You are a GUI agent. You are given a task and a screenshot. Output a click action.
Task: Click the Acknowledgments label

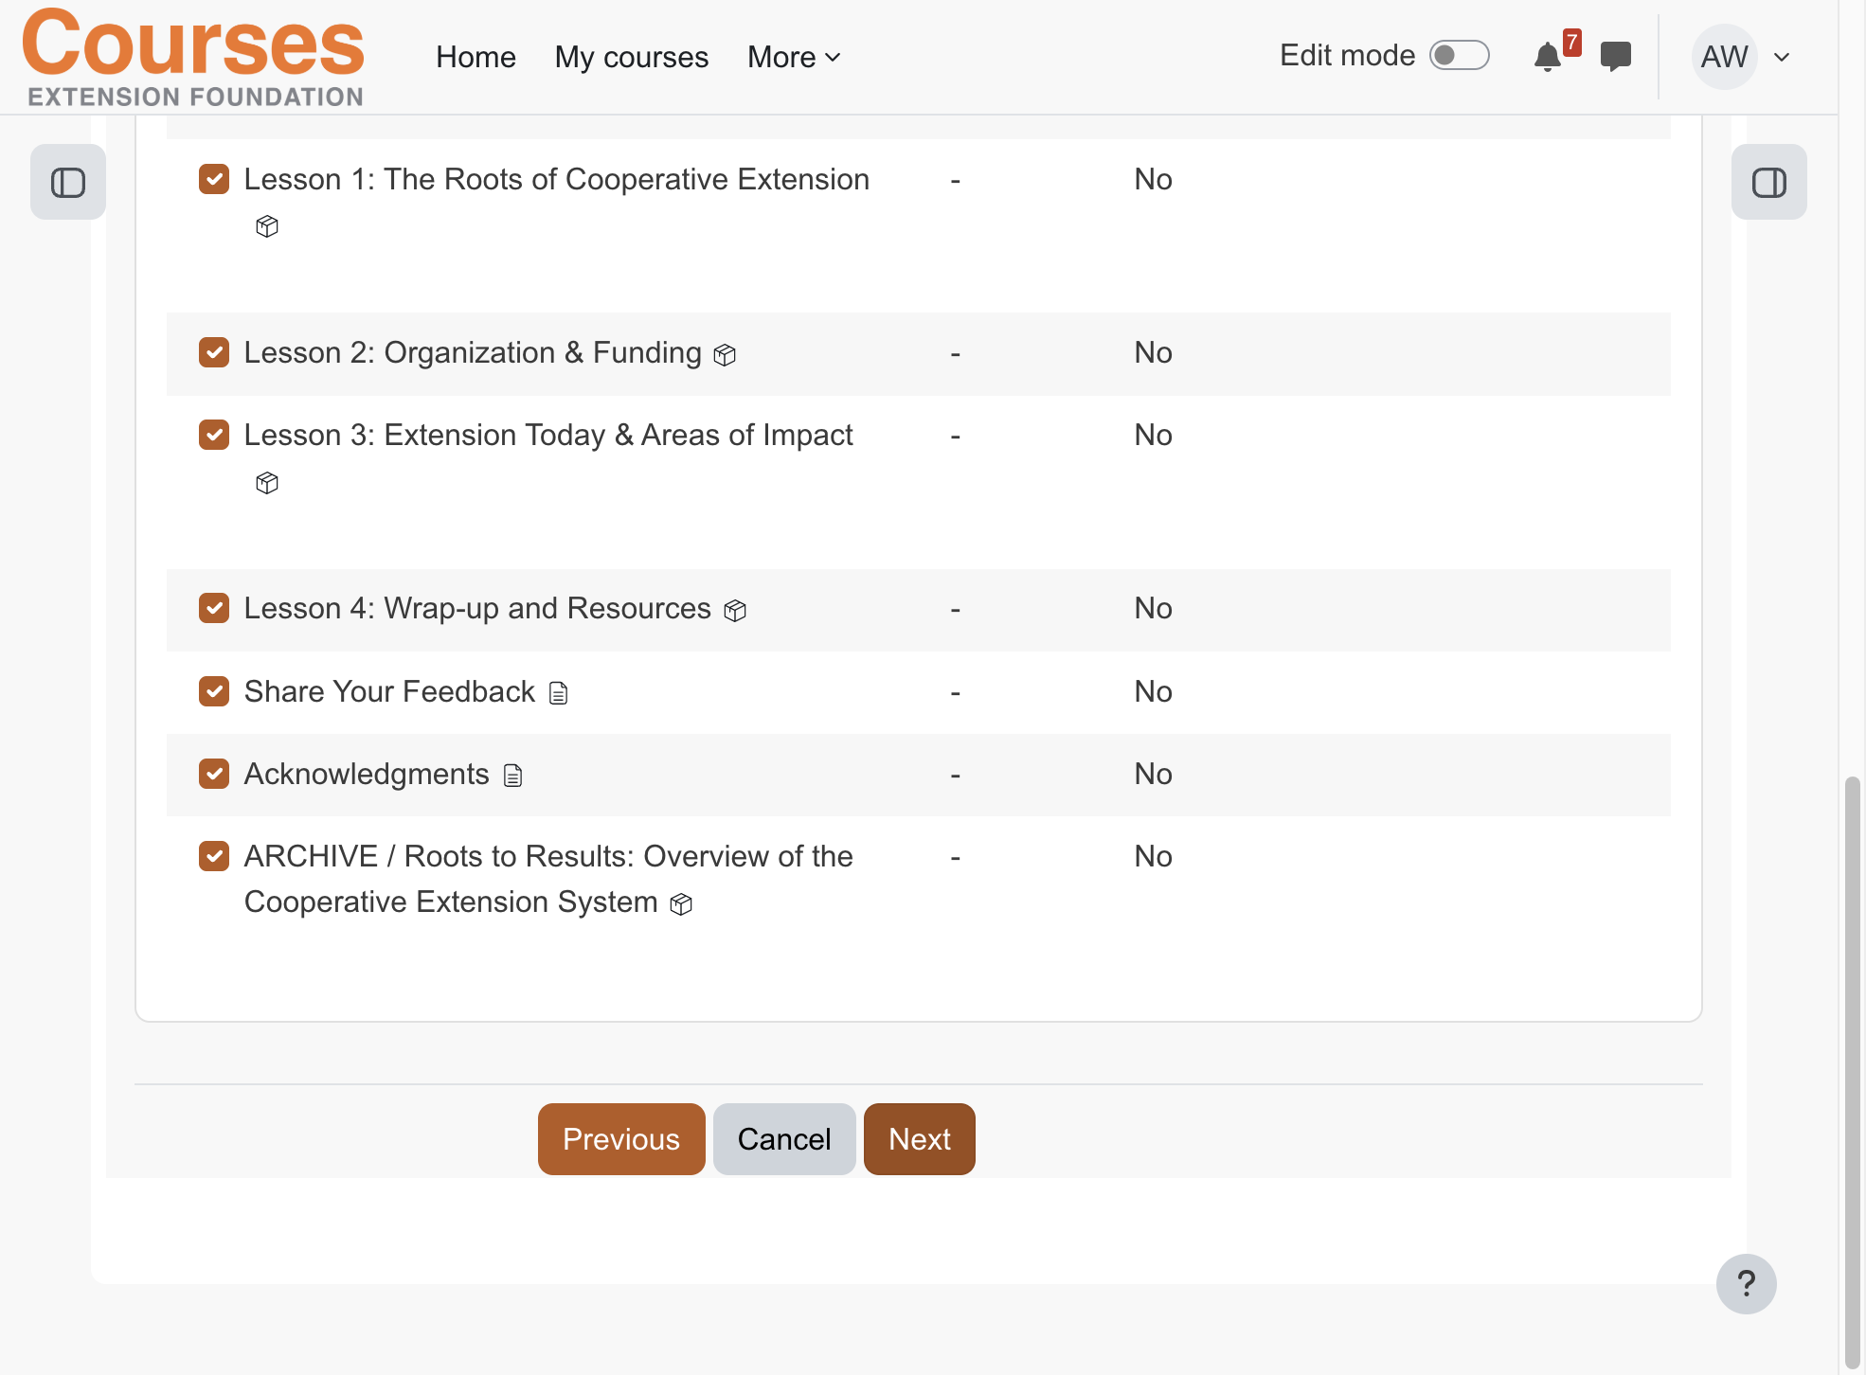[x=367, y=774]
